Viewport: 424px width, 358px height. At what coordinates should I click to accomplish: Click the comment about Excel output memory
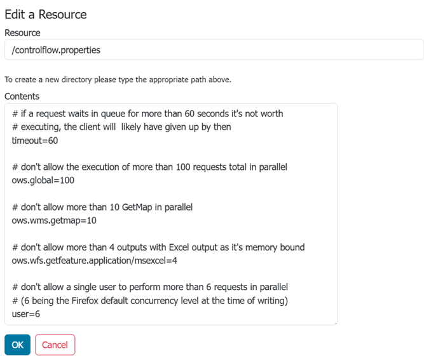click(x=158, y=247)
